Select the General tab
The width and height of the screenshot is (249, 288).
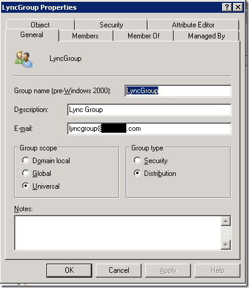coord(32,35)
